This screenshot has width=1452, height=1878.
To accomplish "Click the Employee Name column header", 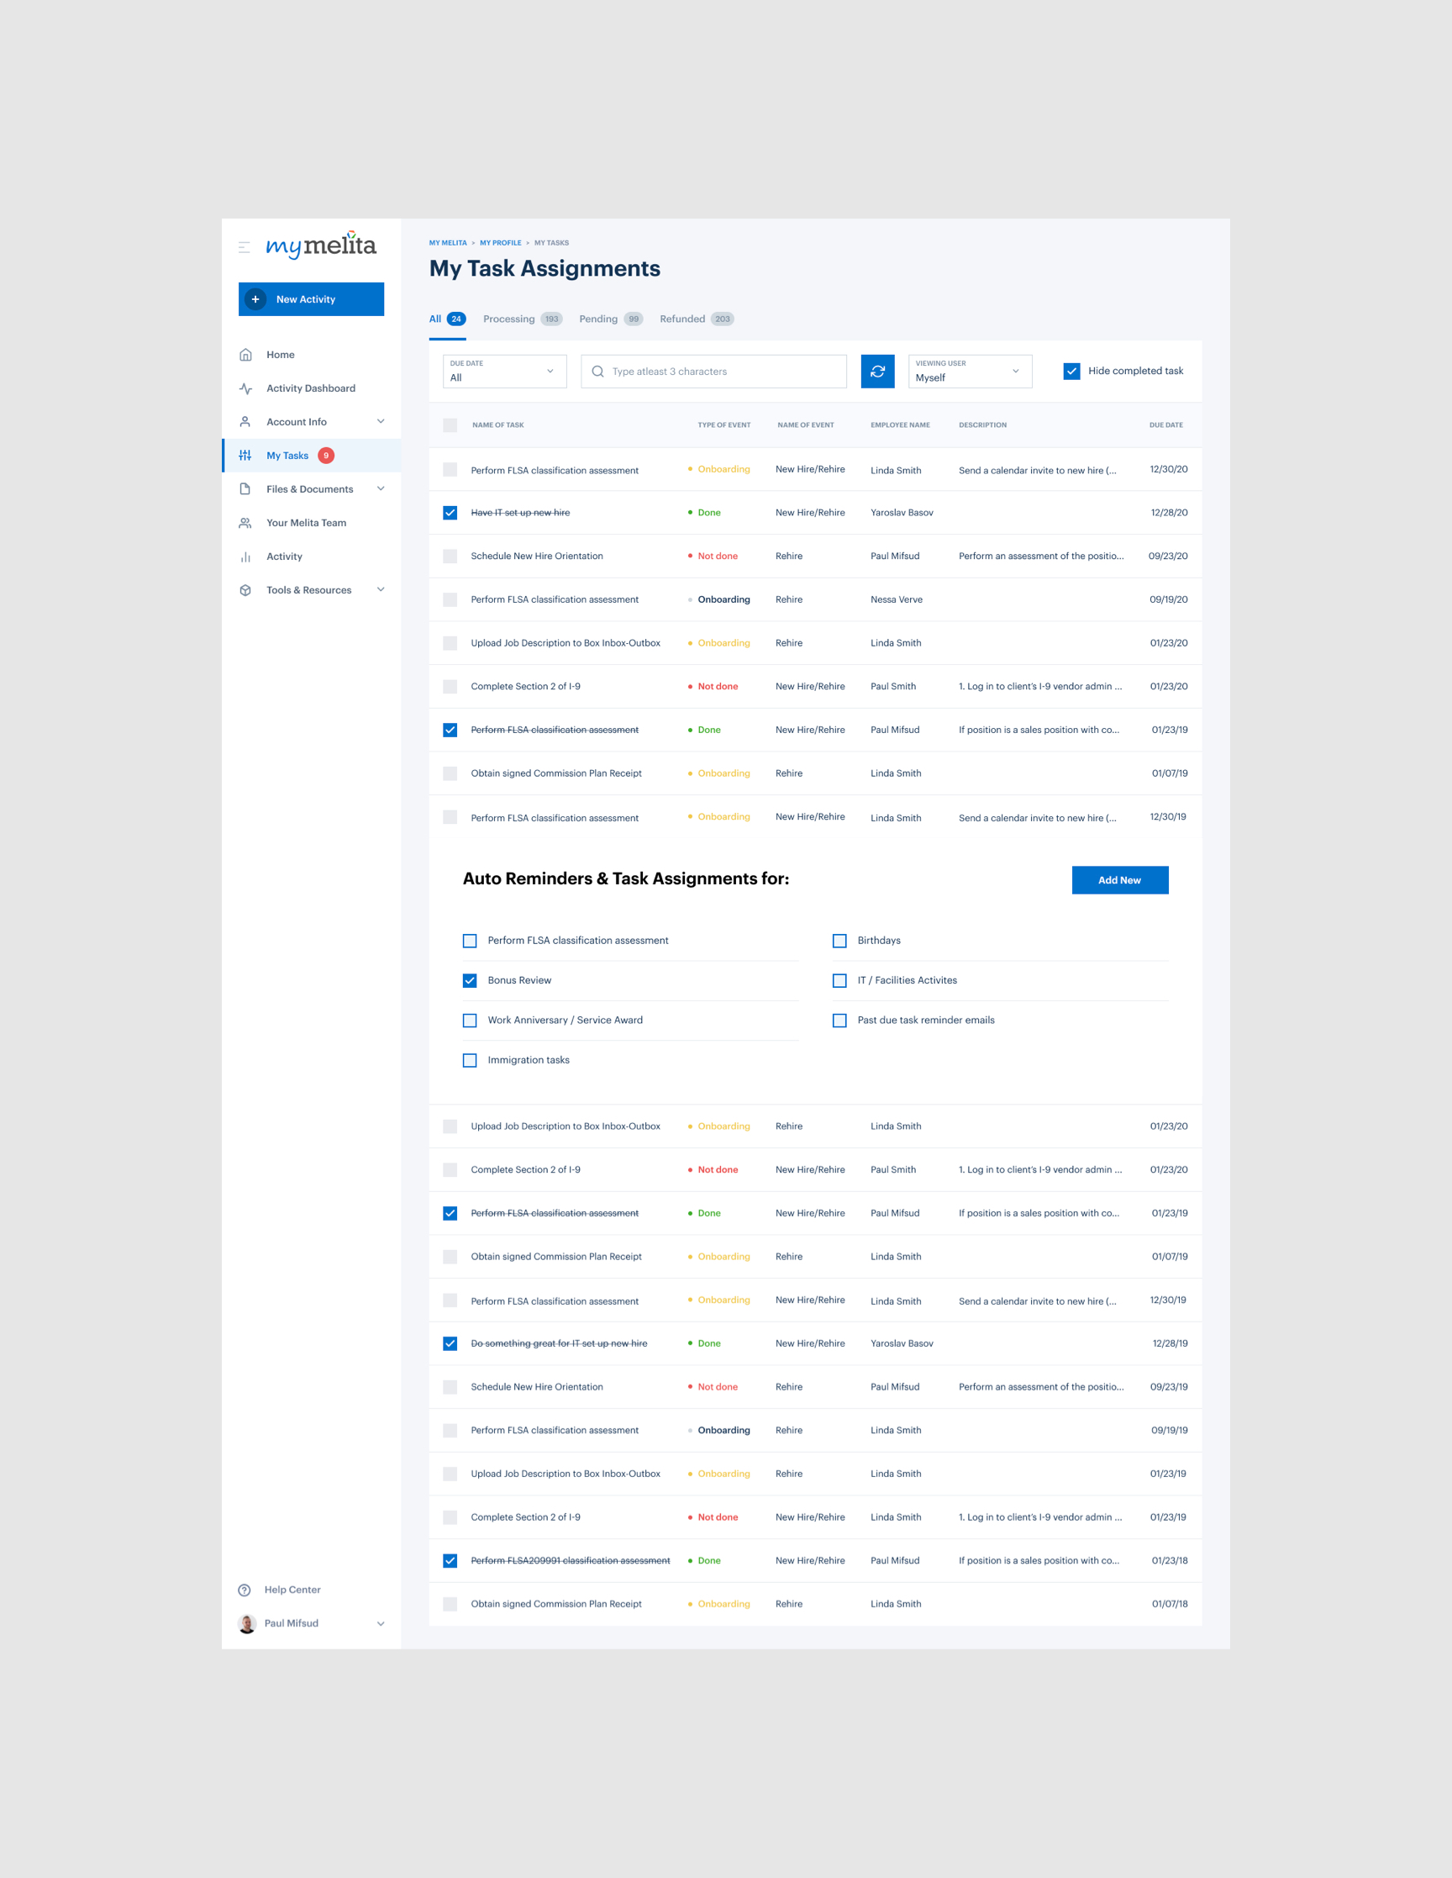I will click(x=900, y=425).
